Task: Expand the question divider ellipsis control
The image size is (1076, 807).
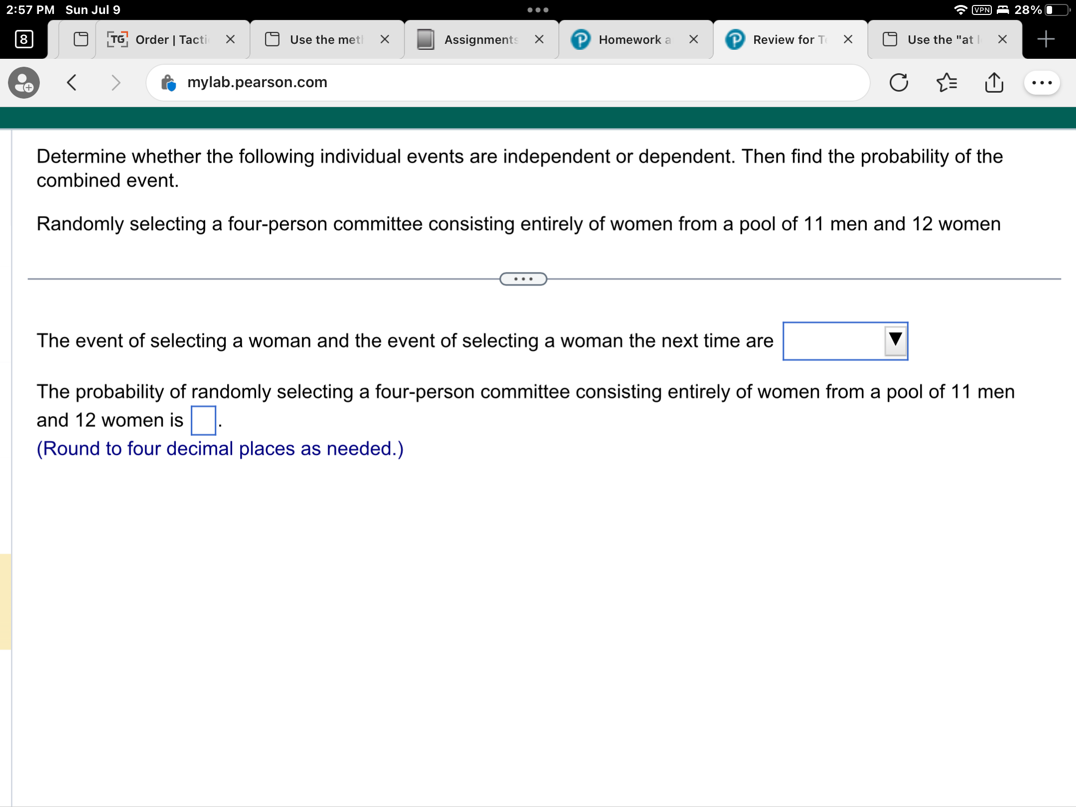Action: coord(522,279)
